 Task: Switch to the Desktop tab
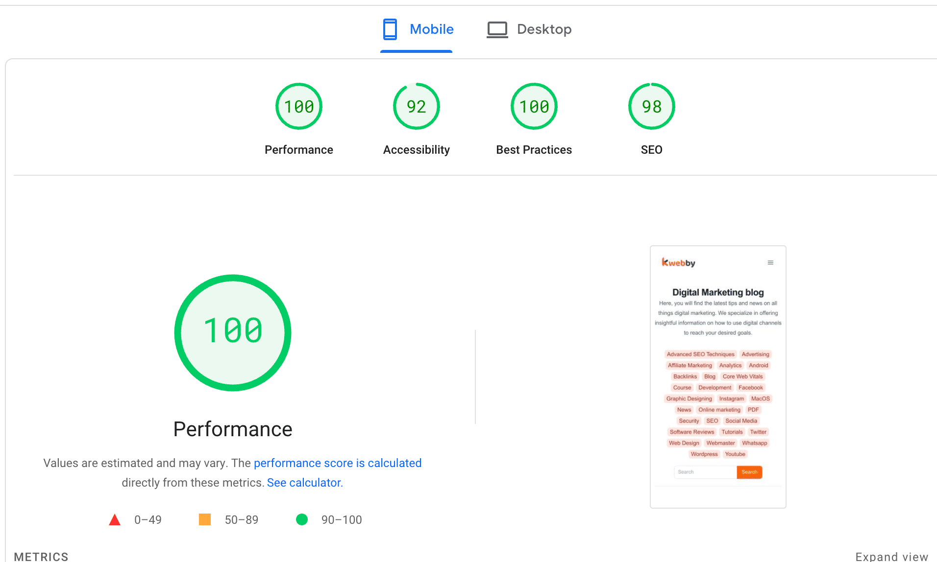point(543,29)
